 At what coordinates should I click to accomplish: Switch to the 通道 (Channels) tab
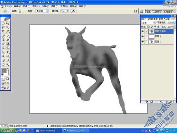click(156, 19)
